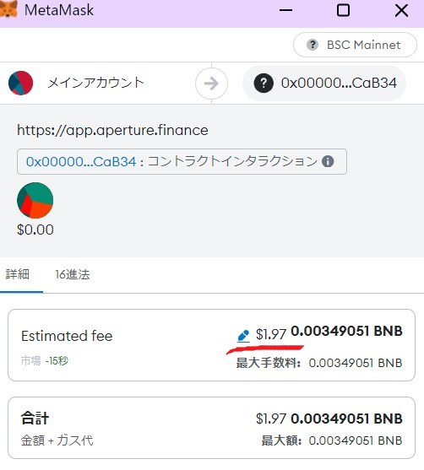Viewport: 424px width, 470px height.
Task: Click the main account avatar icon
Action: (x=21, y=83)
